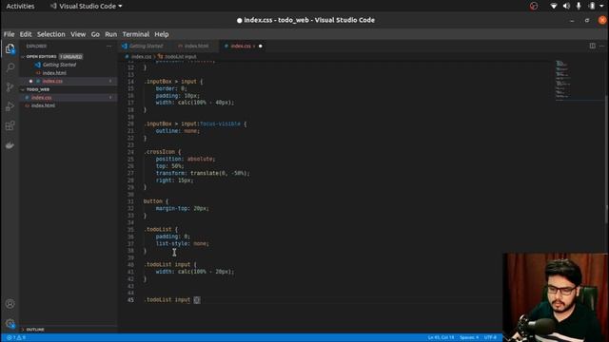Click the network indicator in the top bar
The width and height of the screenshot is (609, 342).
click(554, 6)
